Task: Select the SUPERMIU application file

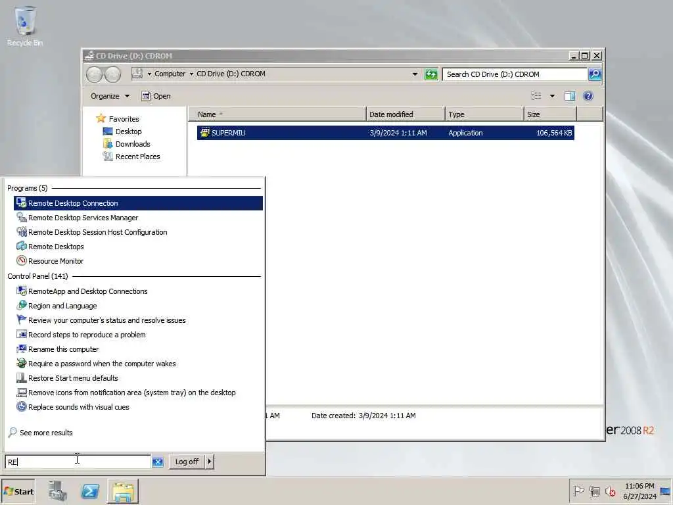Action: [x=385, y=133]
